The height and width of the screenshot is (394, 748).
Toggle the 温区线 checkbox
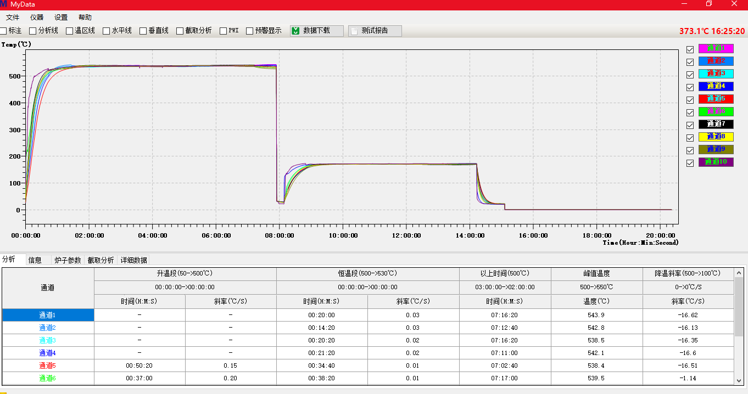coord(70,31)
